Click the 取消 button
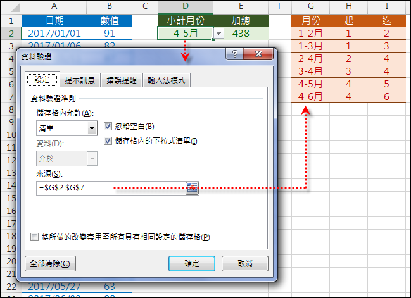 245,263
